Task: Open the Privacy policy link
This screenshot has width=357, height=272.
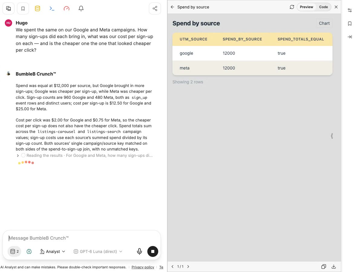Action: 143,267
